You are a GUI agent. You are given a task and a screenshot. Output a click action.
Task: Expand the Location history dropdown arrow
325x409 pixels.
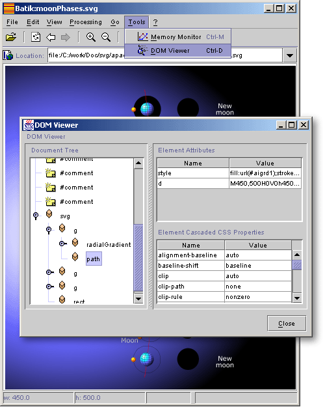coord(290,55)
